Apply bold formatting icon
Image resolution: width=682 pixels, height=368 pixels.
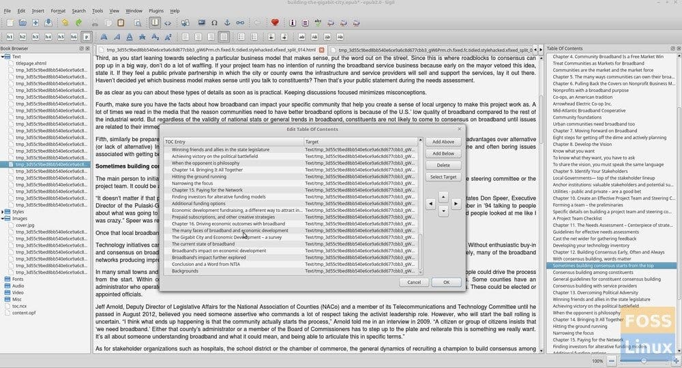(x=104, y=37)
